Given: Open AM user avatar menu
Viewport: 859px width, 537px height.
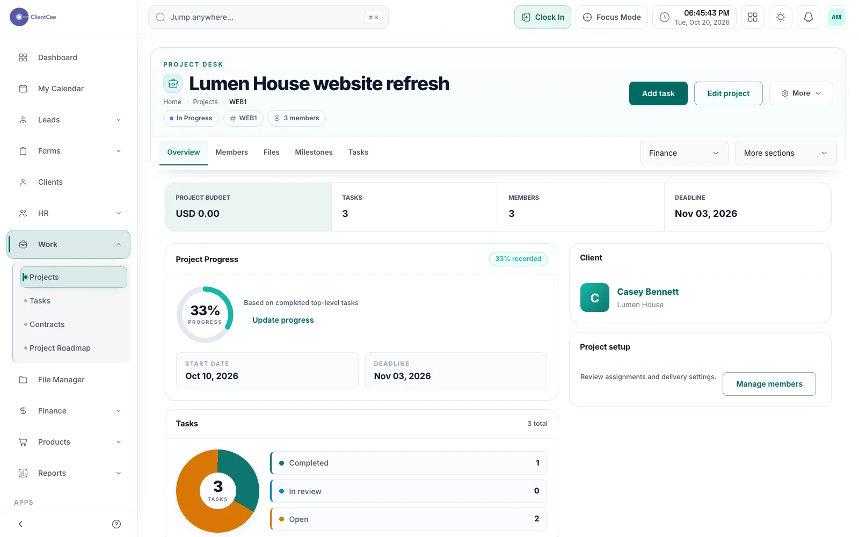Looking at the screenshot, I should pyautogui.click(x=836, y=17).
